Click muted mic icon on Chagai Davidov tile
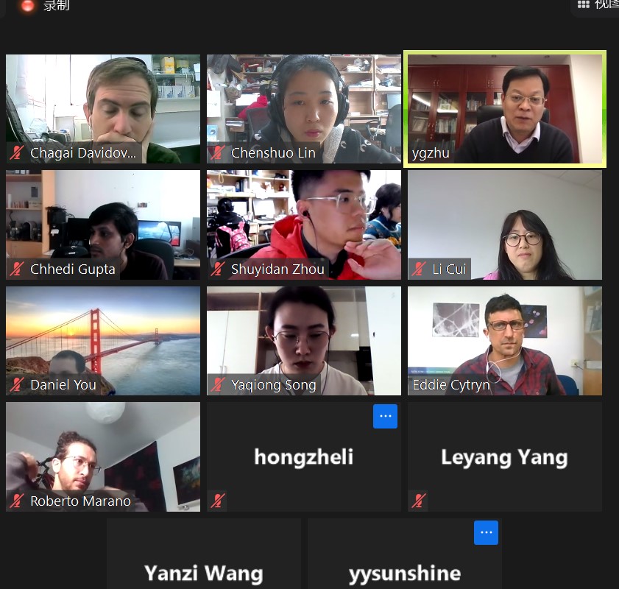619x589 pixels. (x=16, y=153)
